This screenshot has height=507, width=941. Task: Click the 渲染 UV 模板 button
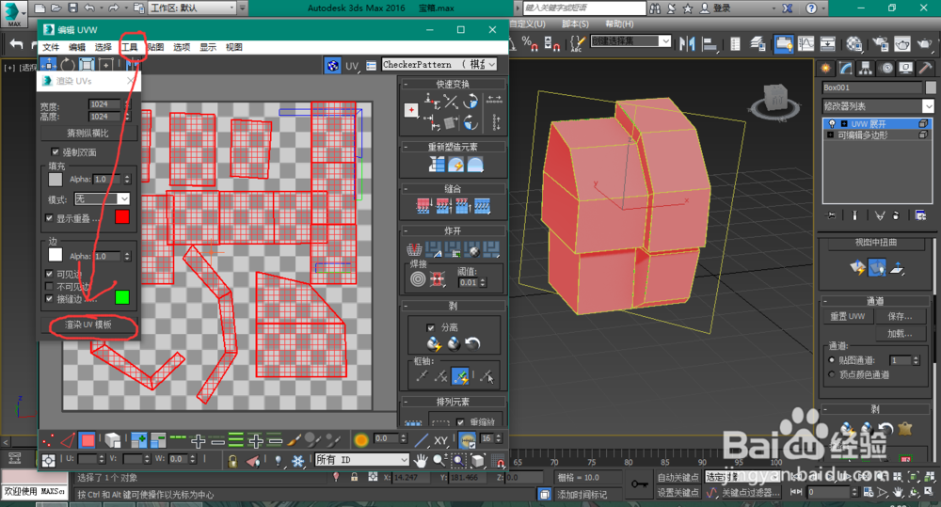pos(88,325)
